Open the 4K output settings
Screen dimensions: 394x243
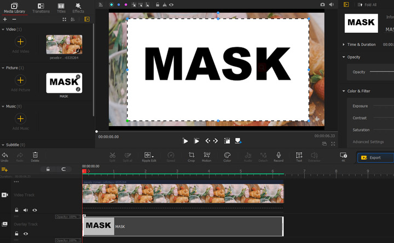click(x=343, y=157)
